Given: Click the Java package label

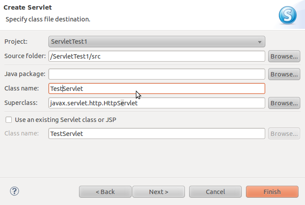Looking at the screenshot, I should (x=25, y=74).
